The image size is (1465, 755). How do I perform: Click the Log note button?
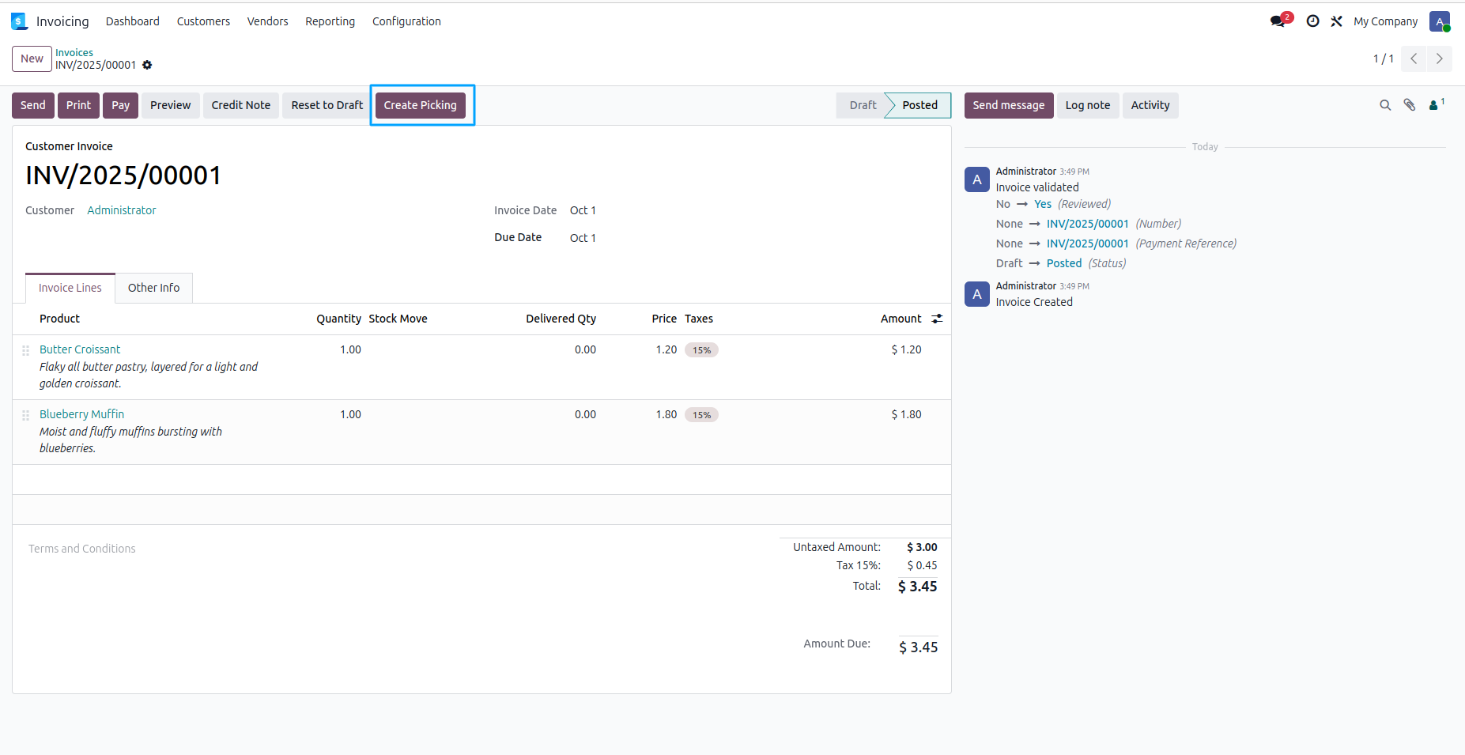1087,105
